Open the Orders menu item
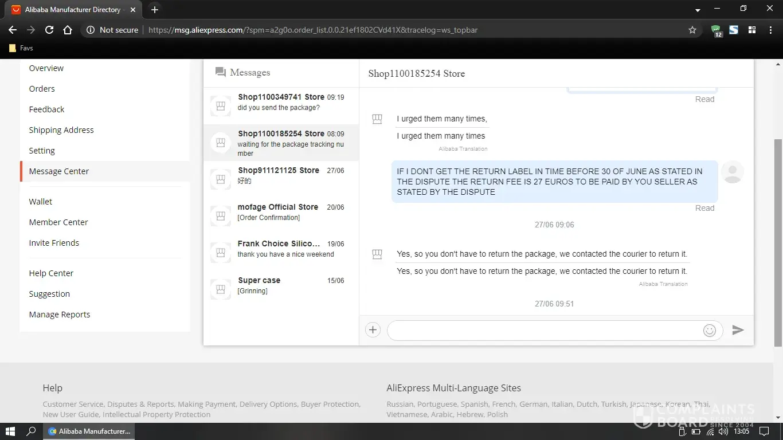Screen dimensions: 783x440 coord(42,89)
